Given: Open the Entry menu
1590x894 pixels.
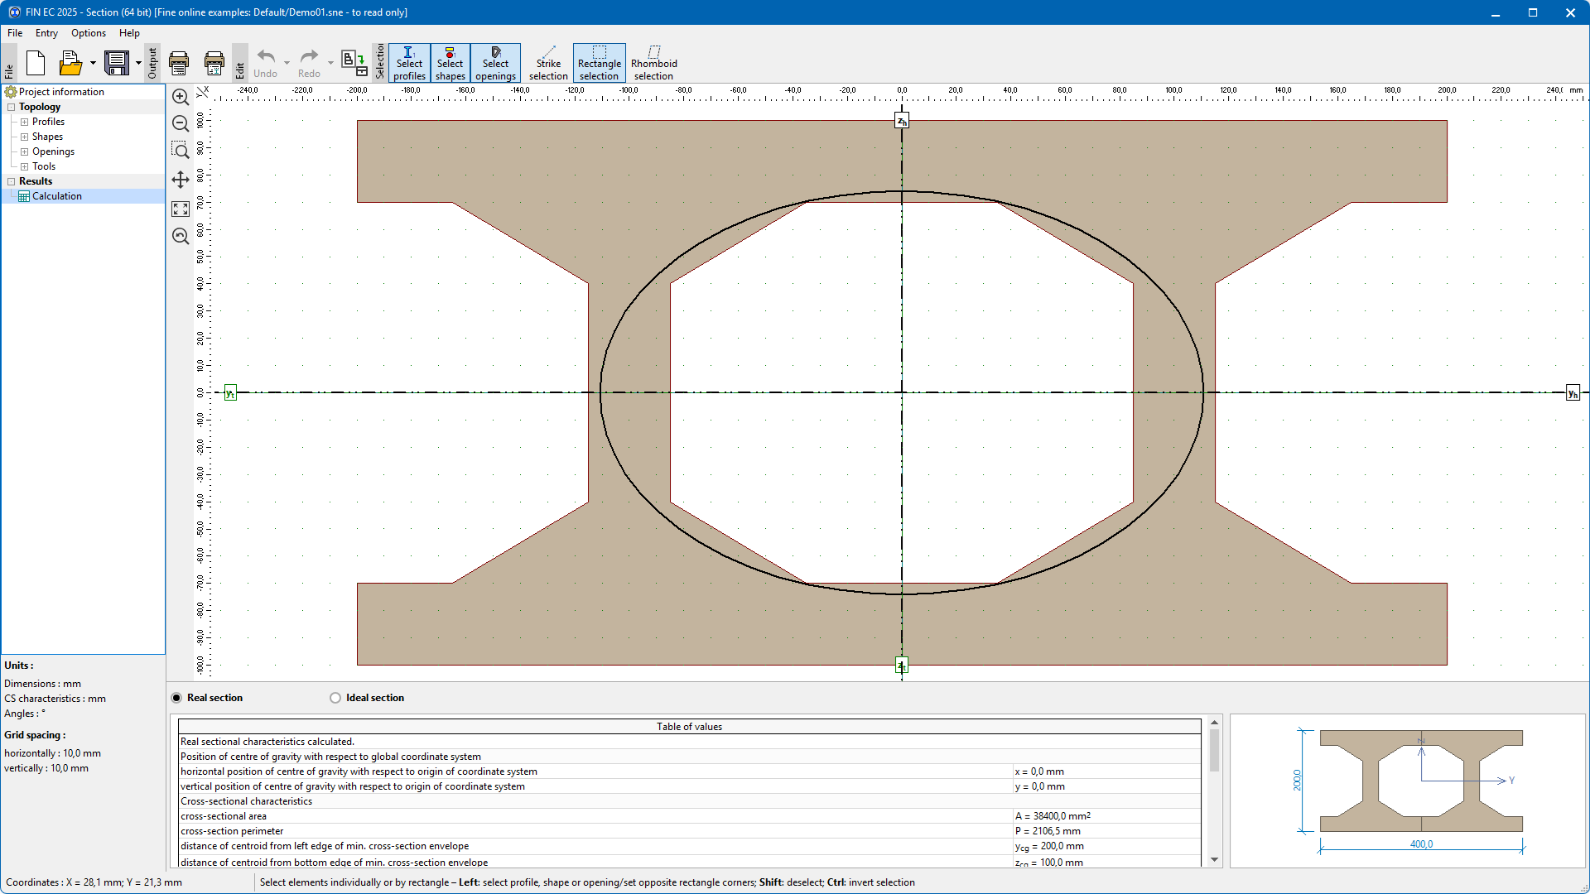Looking at the screenshot, I should tap(46, 33).
